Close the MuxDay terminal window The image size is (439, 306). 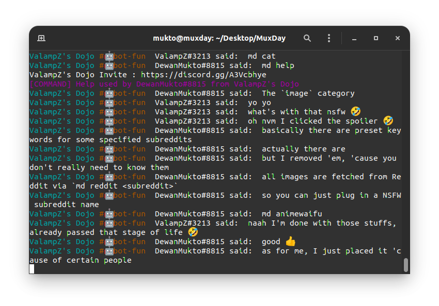[x=398, y=38]
